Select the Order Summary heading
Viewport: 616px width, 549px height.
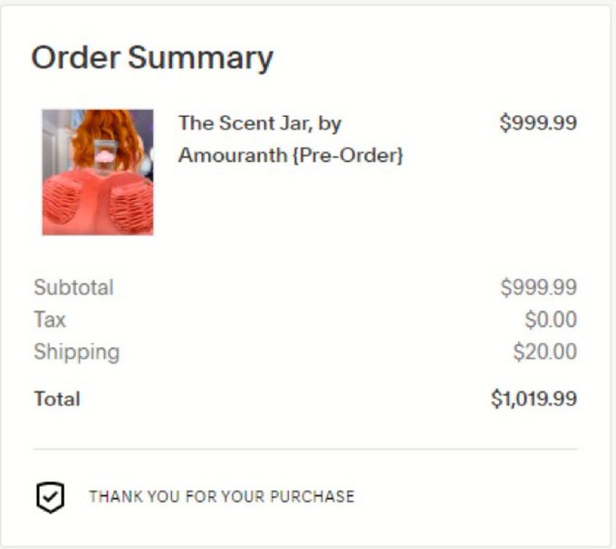152,58
